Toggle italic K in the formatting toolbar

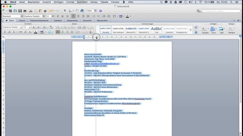pos(63,16)
